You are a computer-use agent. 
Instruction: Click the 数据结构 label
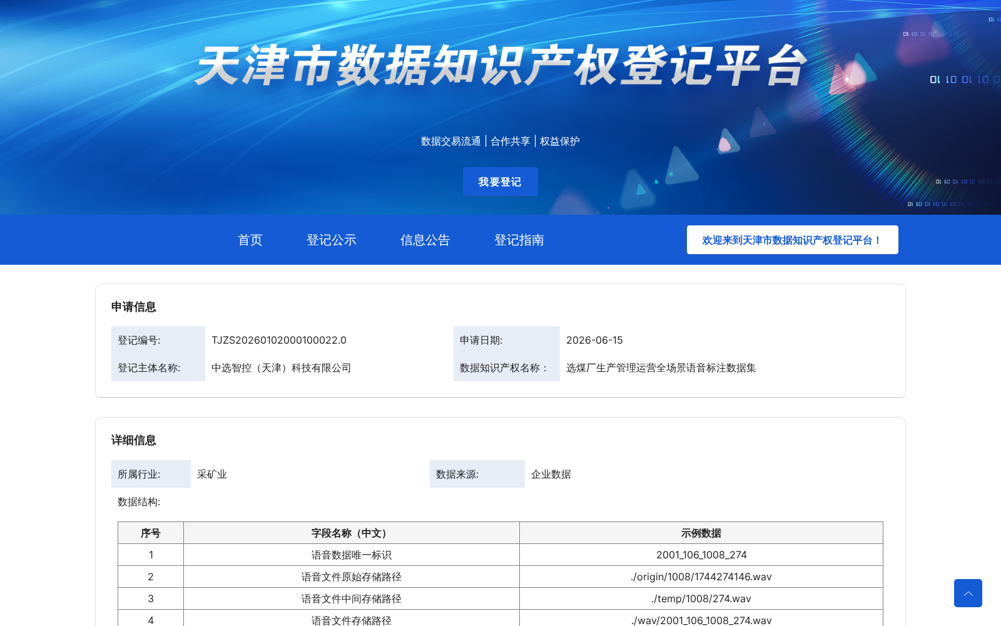[x=139, y=501]
